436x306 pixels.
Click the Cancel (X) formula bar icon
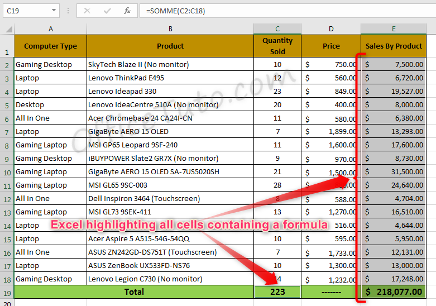87,11
